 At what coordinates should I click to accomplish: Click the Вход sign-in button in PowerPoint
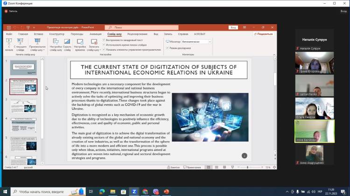coord(233,27)
